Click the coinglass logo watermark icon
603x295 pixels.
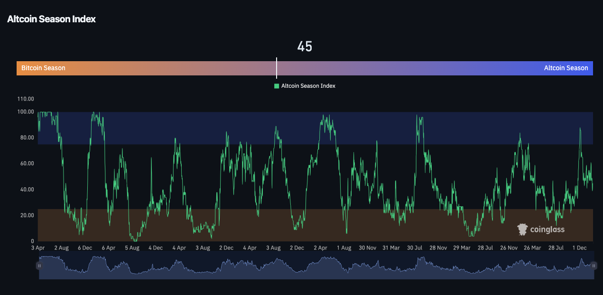pos(522,229)
